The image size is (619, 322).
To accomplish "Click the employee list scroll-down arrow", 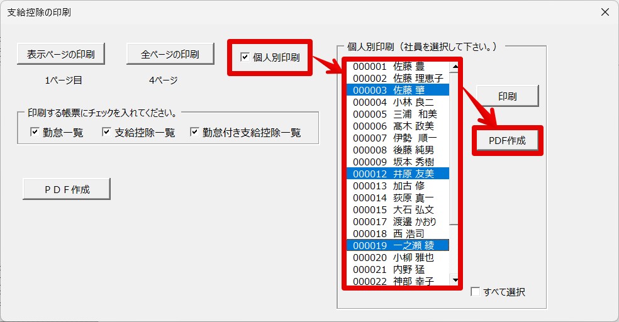I will click(x=455, y=280).
